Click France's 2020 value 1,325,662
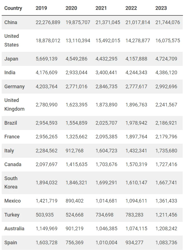The width and height of the screenshot is (188, 251). click(76, 137)
